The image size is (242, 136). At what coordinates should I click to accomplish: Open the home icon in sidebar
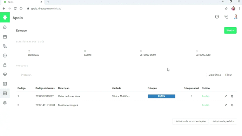tap(5, 27)
